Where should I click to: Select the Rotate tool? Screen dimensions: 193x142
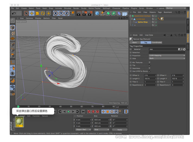pos(43,13)
